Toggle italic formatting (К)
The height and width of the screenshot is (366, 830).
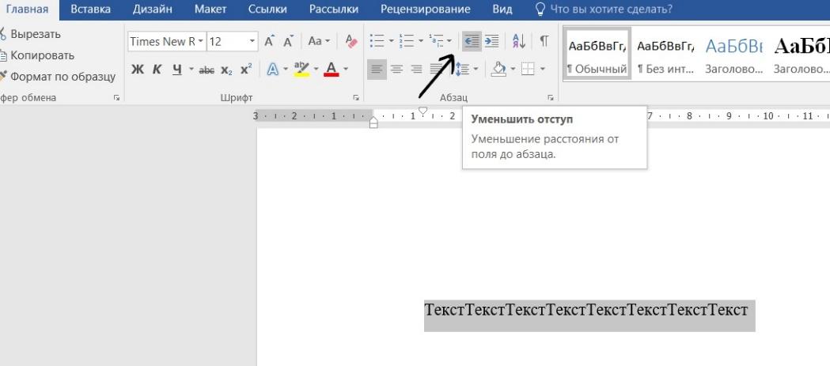157,70
